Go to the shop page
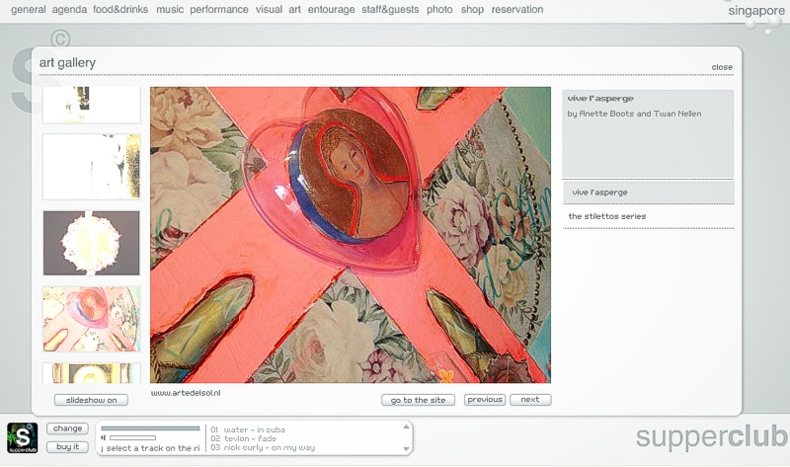The image size is (790, 467). tap(472, 10)
